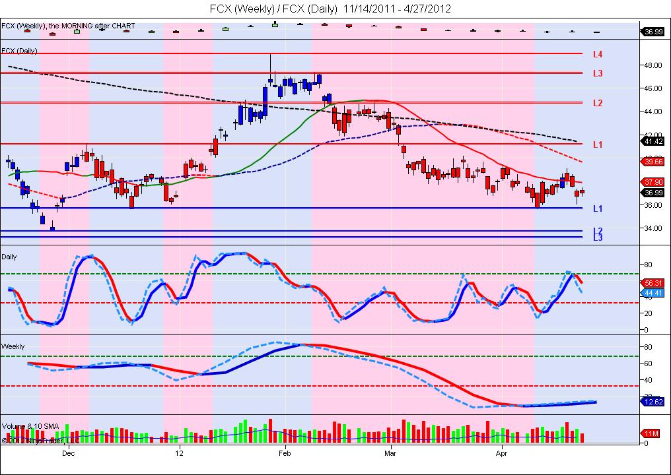Select the red 37.90 price marker
Viewport: 671px width, 475px height.
(x=653, y=181)
